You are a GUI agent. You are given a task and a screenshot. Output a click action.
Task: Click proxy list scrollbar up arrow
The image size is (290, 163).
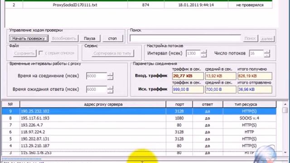[x=285, y=104]
